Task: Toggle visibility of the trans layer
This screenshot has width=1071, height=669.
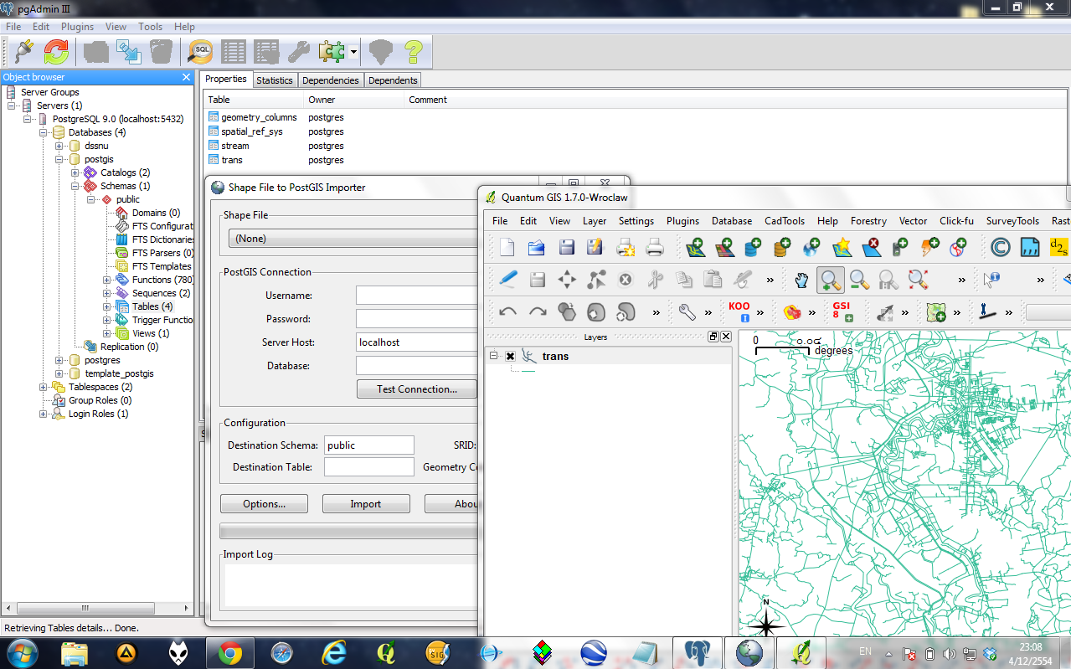Action: [510, 355]
